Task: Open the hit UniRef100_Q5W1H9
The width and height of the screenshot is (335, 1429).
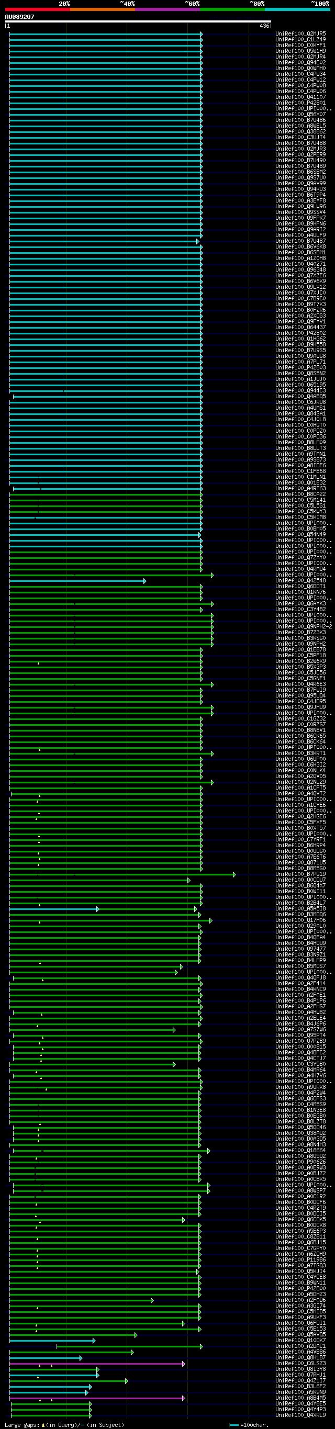Action: point(300,51)
